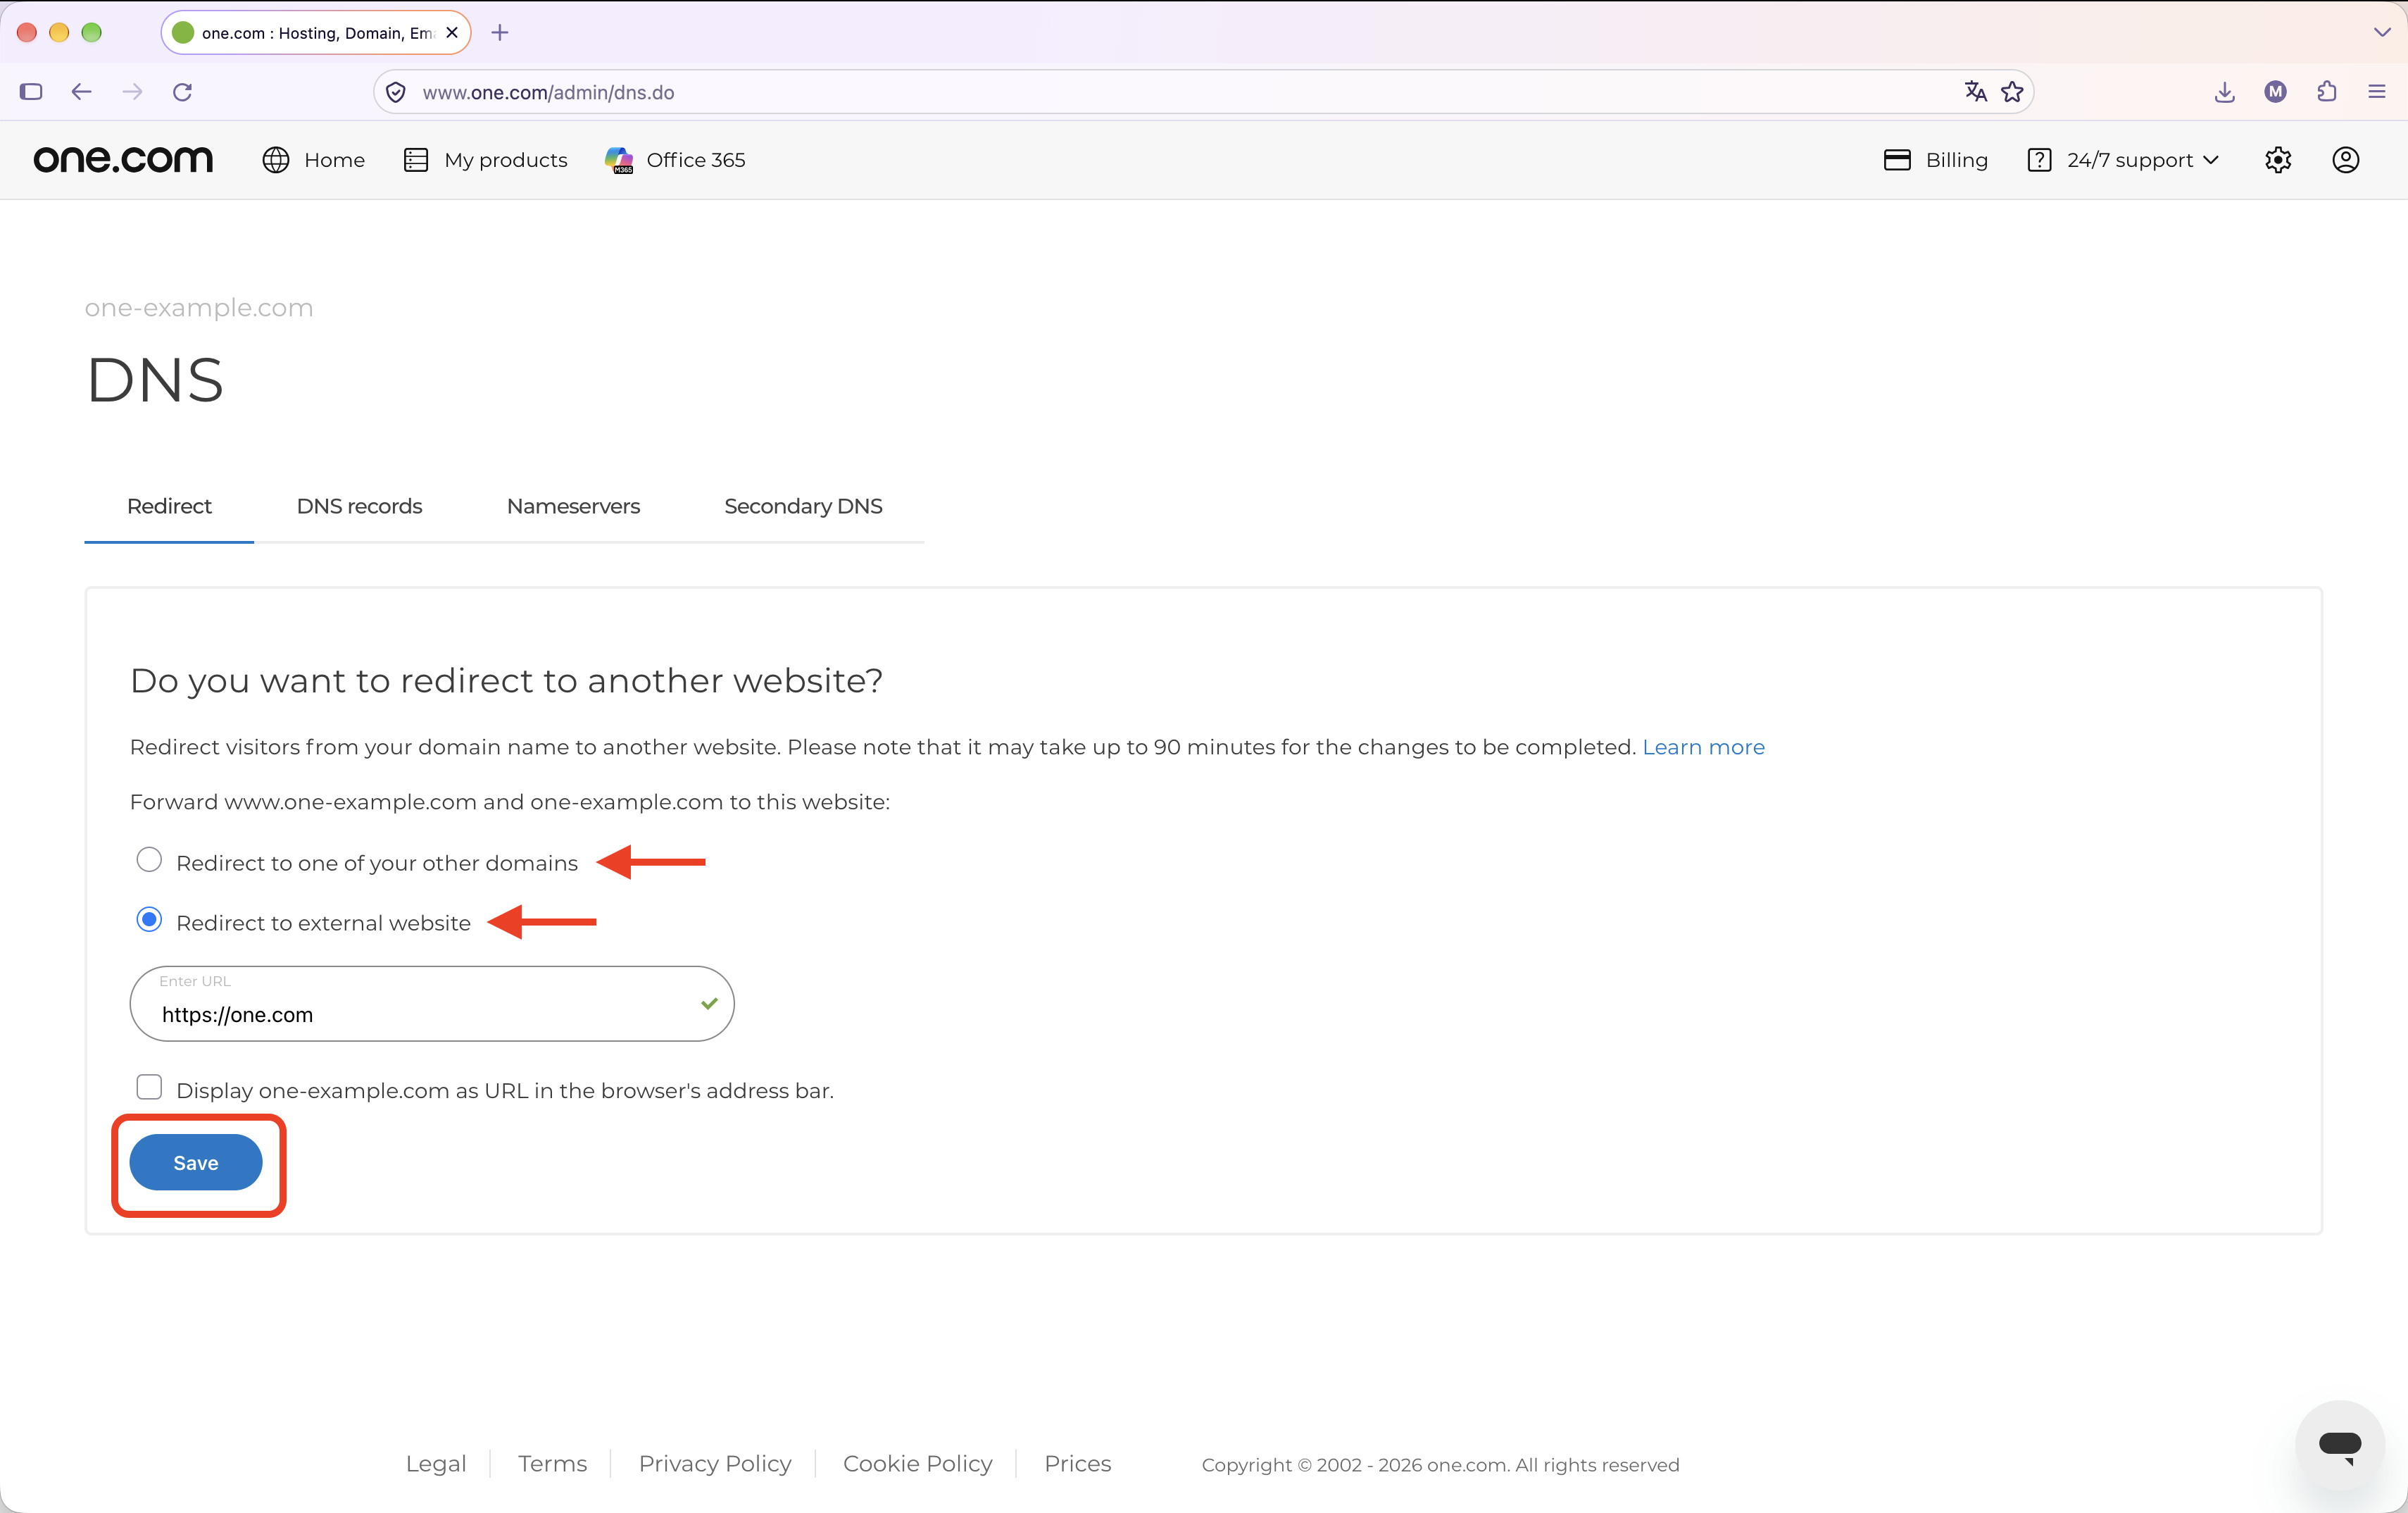2408x1513 pixels.
Task: Open the browser hamburger menu
Action: (x=2377, y=92)
